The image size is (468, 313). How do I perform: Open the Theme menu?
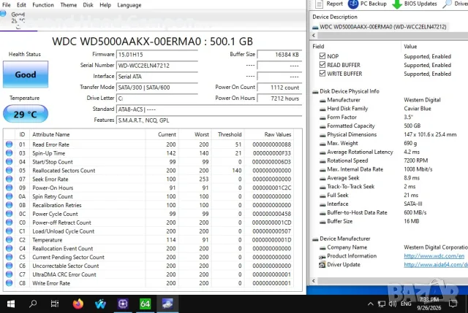[x=68, y=5]
